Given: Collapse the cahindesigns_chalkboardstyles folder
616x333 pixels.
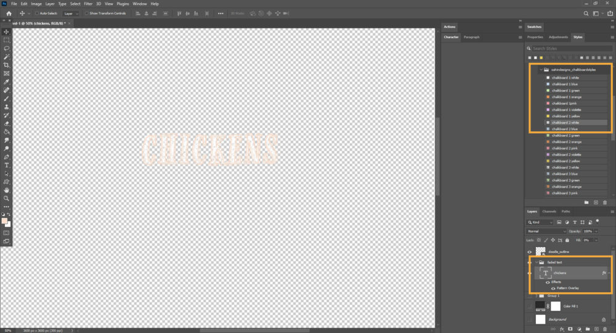Looking at the screenshot, I should coord(541,70).
